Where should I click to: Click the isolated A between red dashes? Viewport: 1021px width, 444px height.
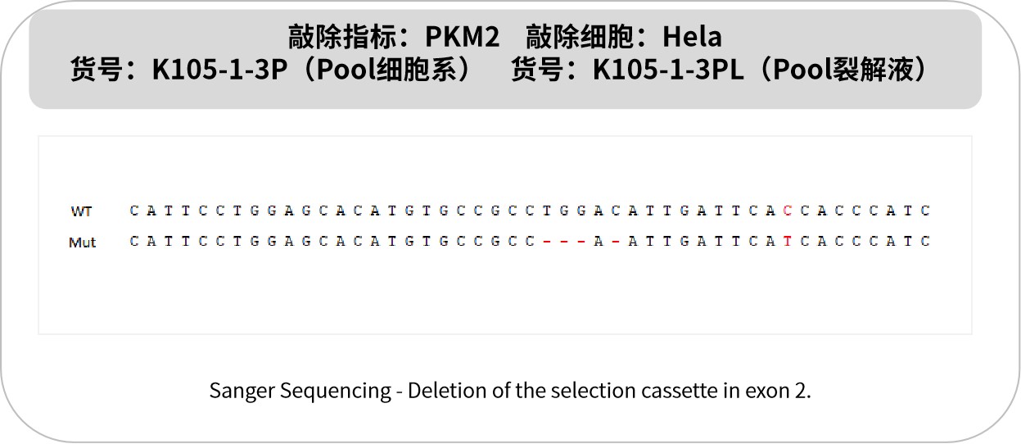(x=599, y=241)
